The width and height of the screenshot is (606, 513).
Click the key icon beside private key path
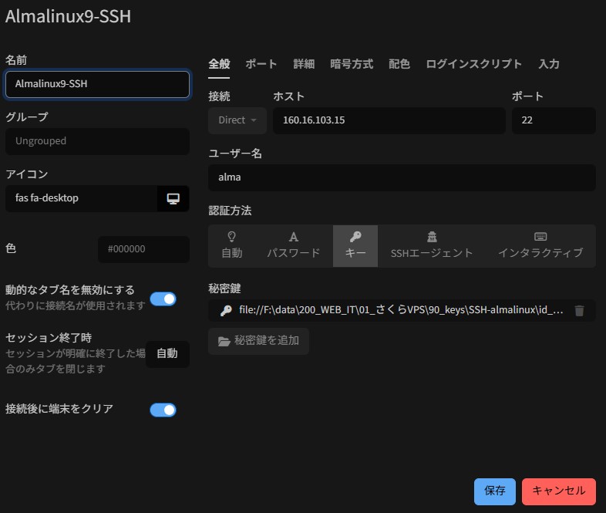coord(226,311)
